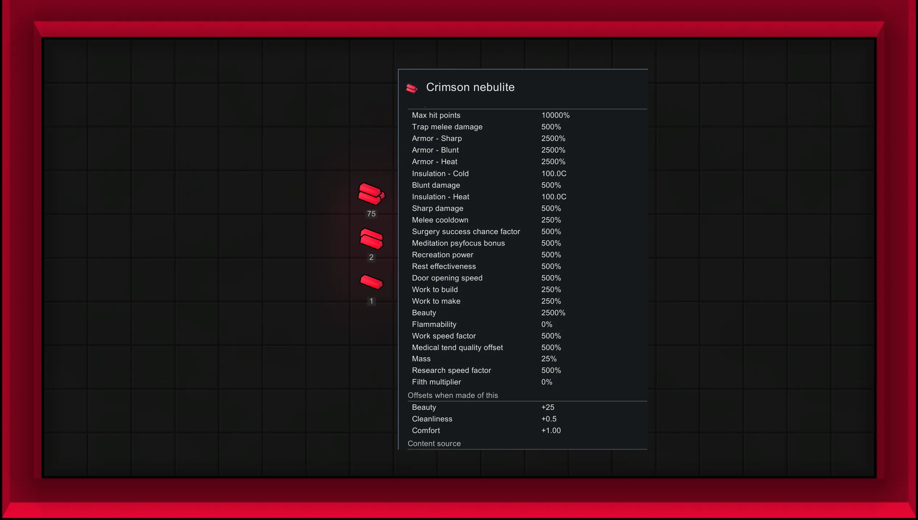This screenshot has width=918, height=520.
Task: Click the Content source section header
Action: pos(434,444)
